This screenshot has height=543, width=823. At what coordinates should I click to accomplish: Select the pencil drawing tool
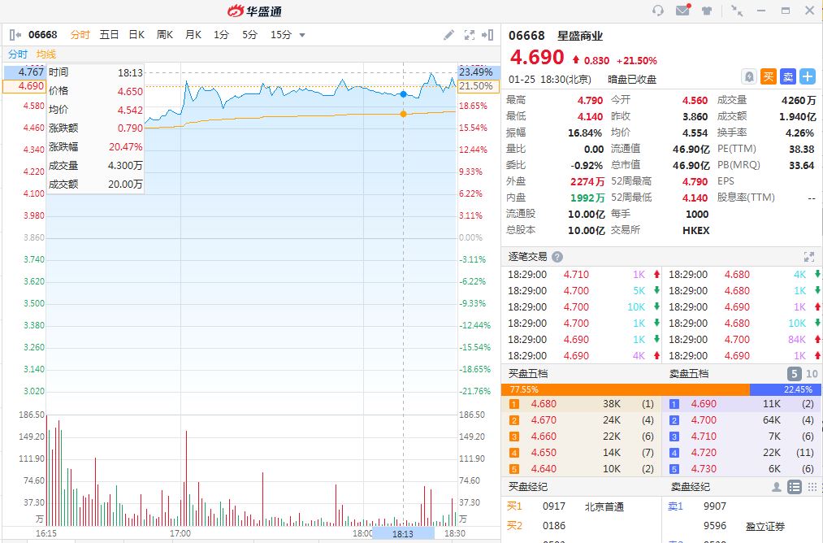(x=449, y=35)
